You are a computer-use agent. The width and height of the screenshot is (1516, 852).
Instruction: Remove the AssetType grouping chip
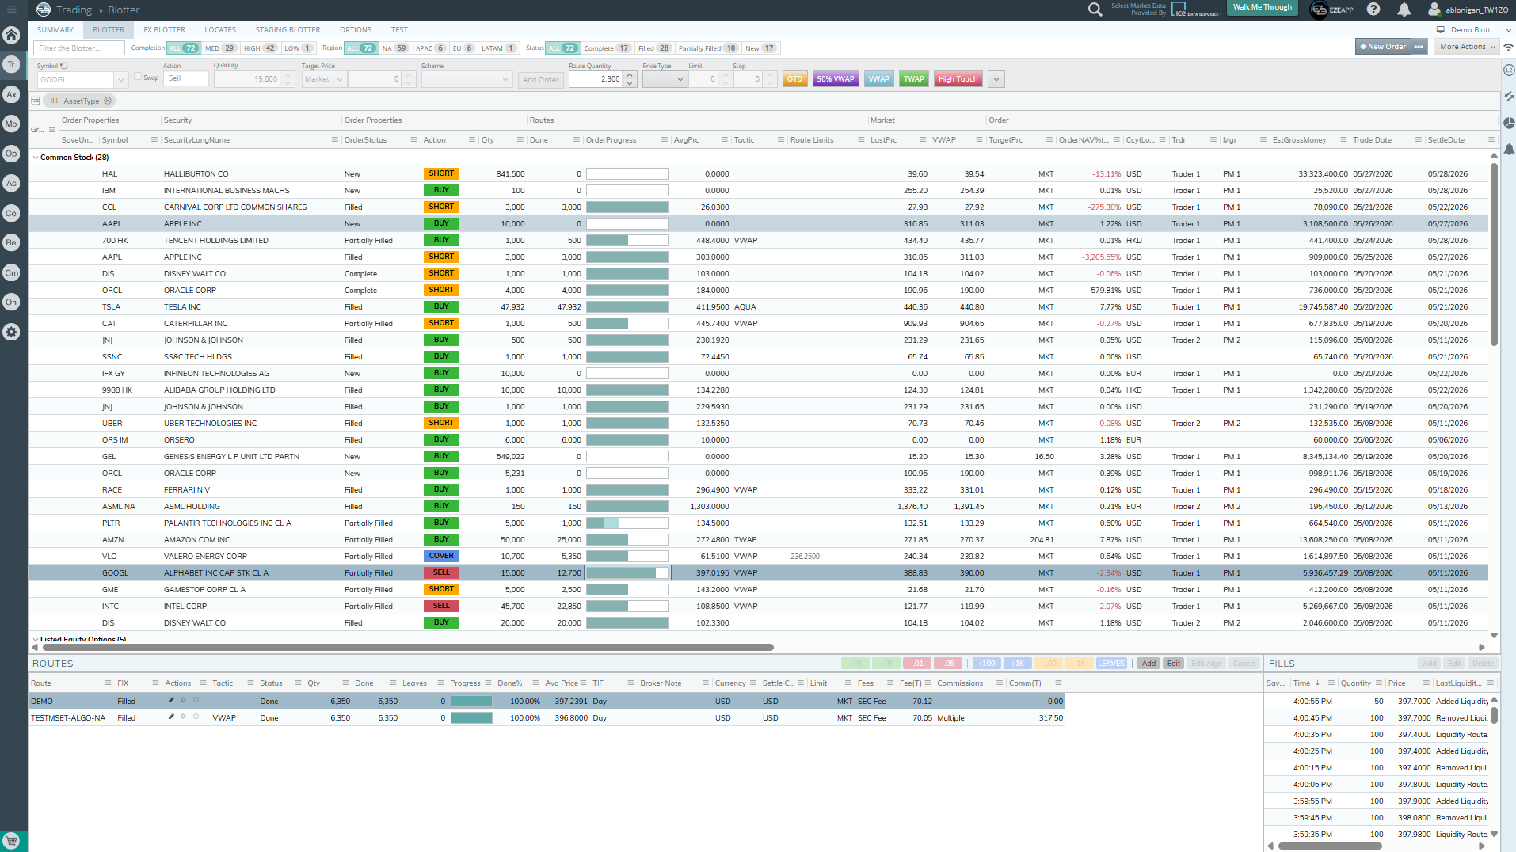point(108,101)
